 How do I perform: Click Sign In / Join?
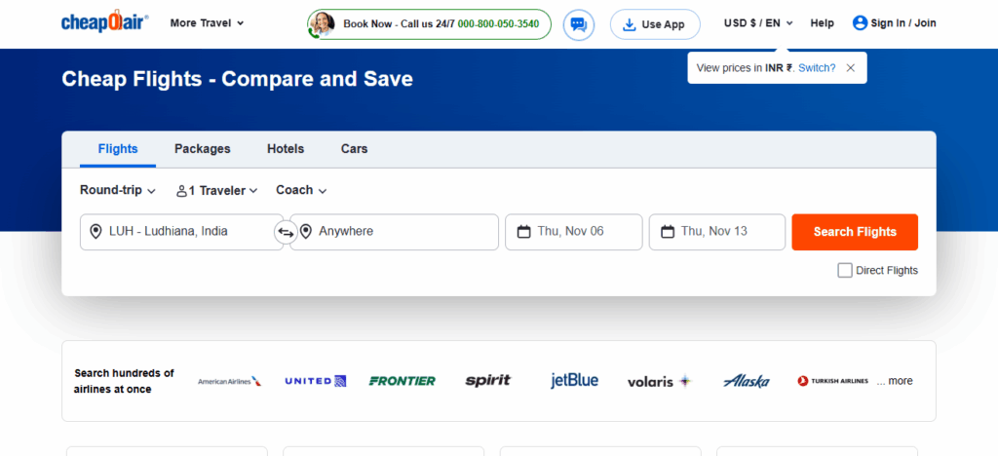895,22
